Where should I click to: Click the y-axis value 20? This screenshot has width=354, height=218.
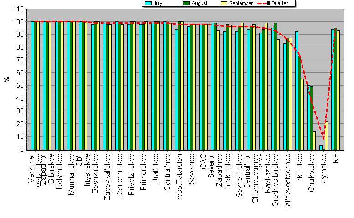(20, 124)
